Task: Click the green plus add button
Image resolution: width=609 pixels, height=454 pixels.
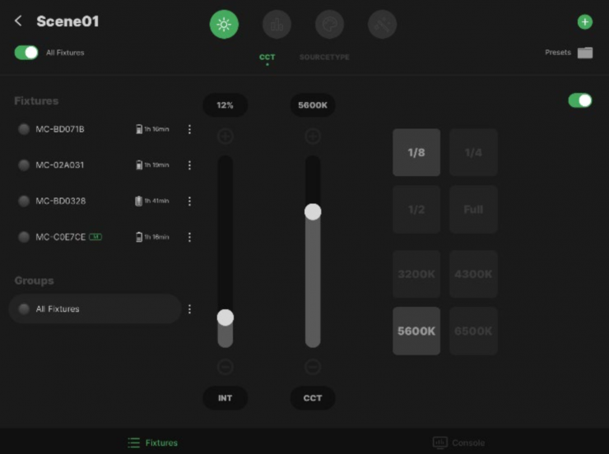Action: click(x=585, y=22)
